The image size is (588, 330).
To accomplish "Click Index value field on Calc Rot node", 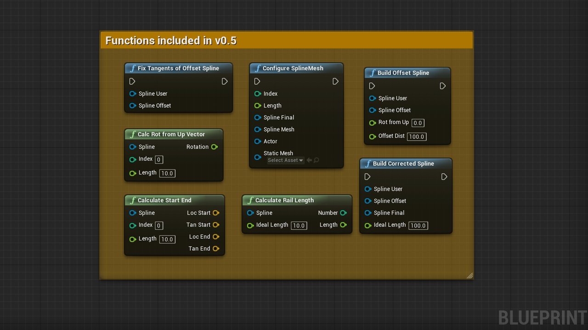I will [159, 159].
